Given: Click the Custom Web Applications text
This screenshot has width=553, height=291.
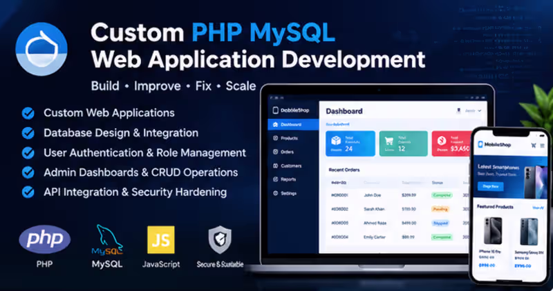Looking at the screenshot, I should tap(109, 113).
